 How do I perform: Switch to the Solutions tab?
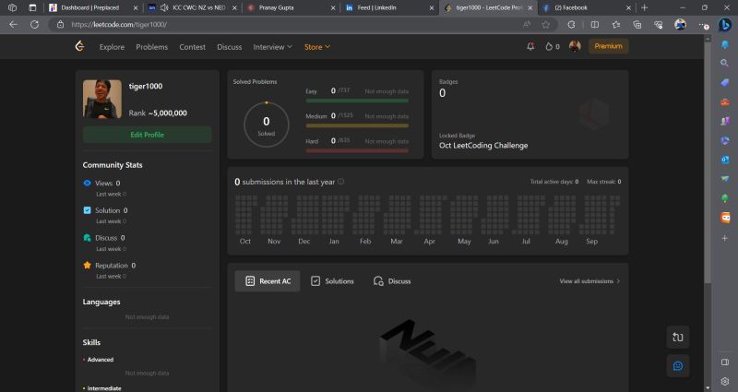tap(332, 281)
